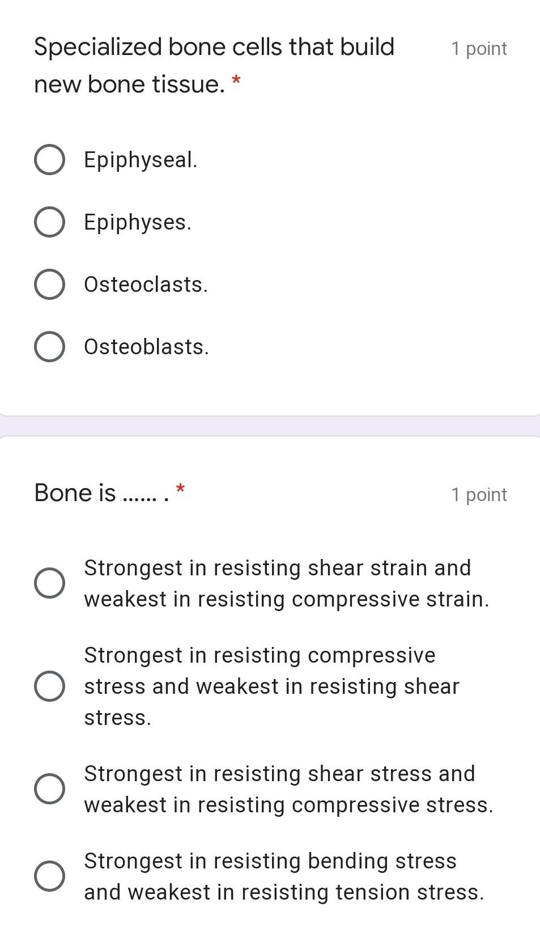The width and height of the screenshot is (540, 941).
Task: Click the 'Epiphyseal.' answer text
Action: [141, 160]
